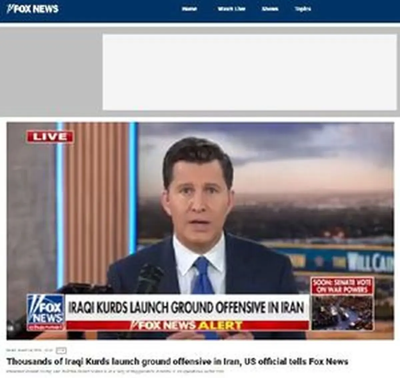Open the headline about Thousands of Iraqi Kurds
The height and width of the screenshot is (378, 400).
point(177,361)
